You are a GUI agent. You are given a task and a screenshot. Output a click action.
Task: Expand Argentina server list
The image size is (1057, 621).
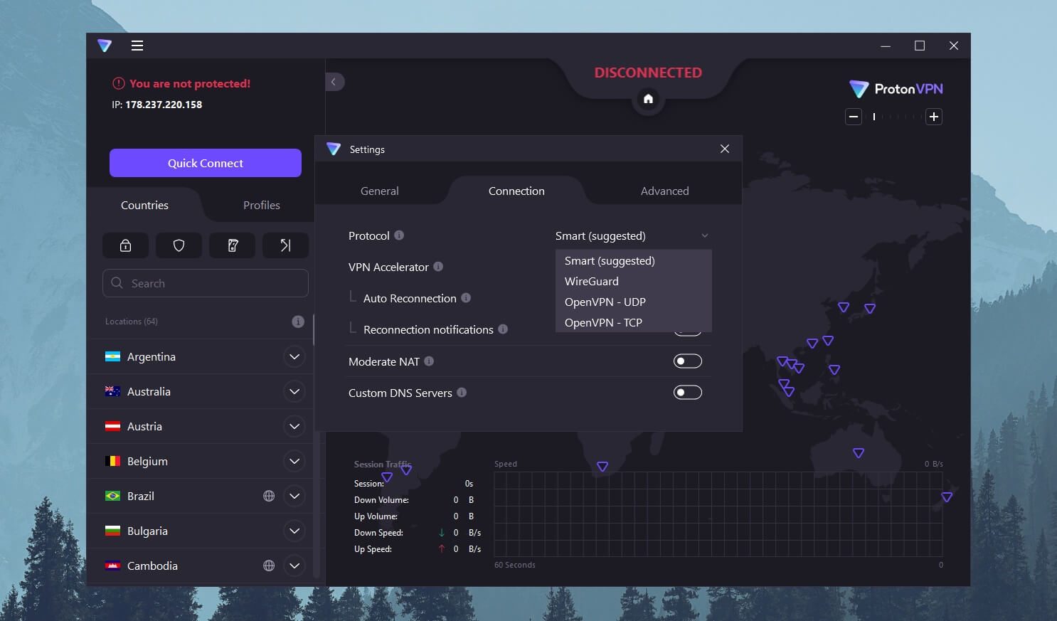tap(294, 356)
